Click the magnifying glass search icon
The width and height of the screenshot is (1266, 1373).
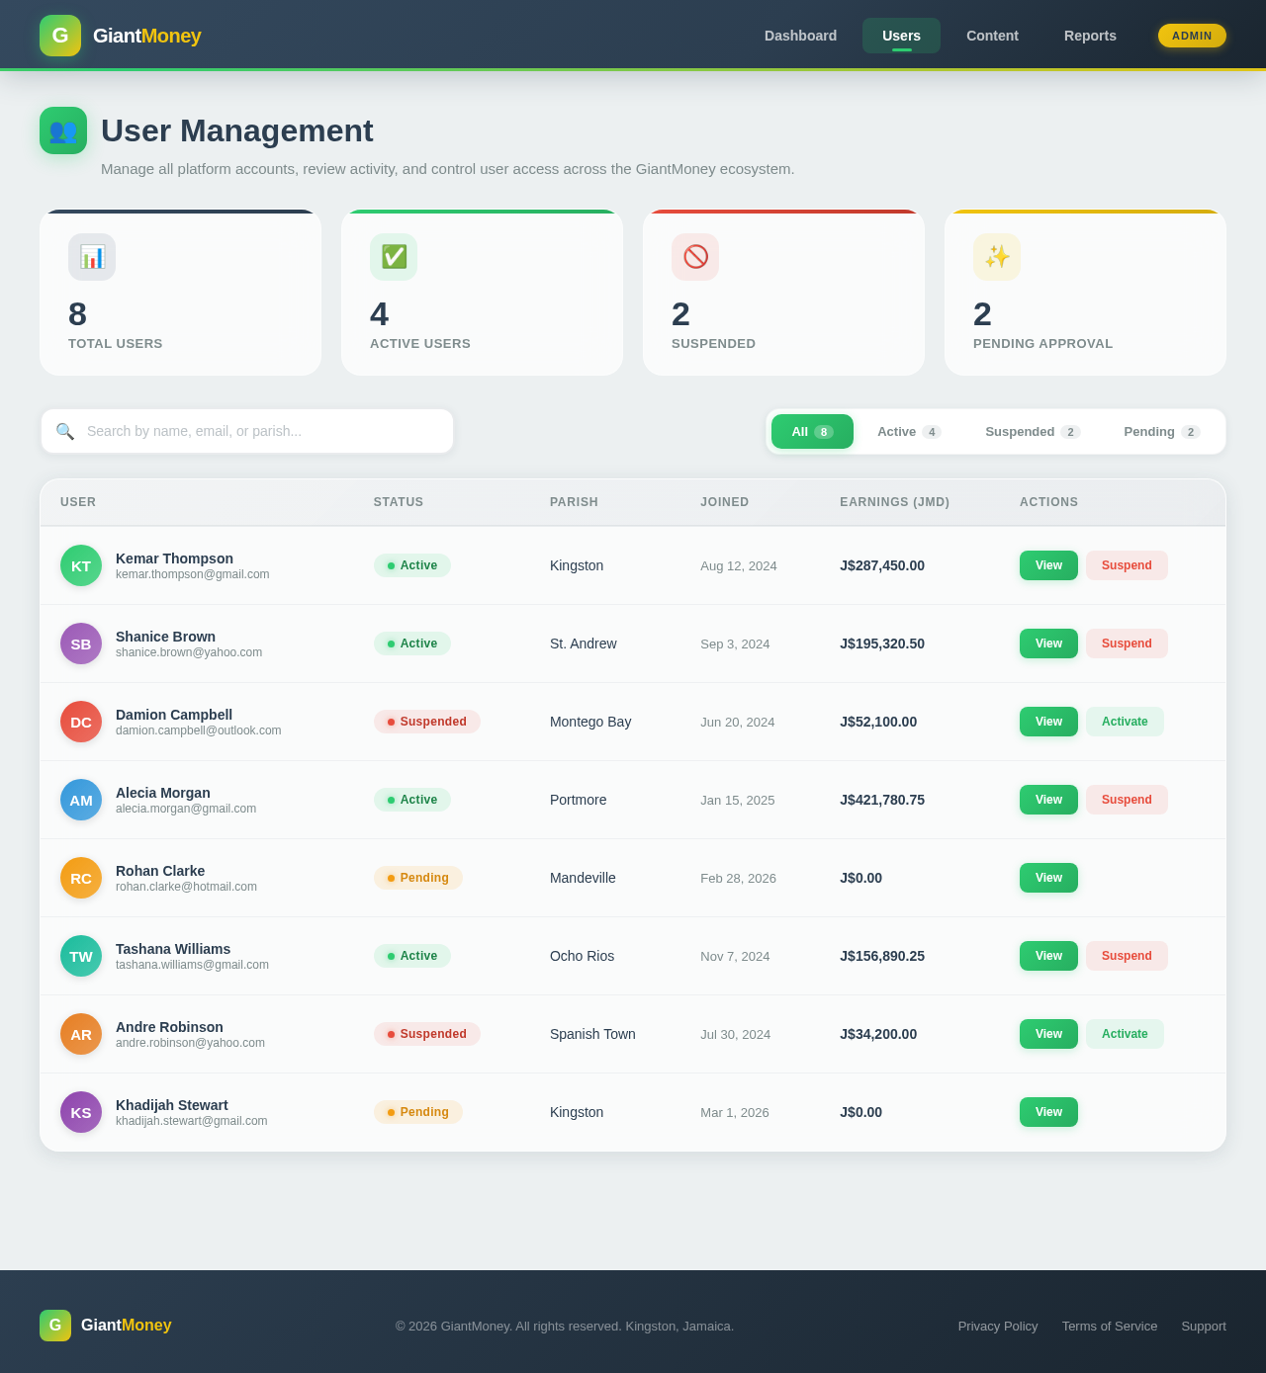pyautogui.click(x=65, y=431)
